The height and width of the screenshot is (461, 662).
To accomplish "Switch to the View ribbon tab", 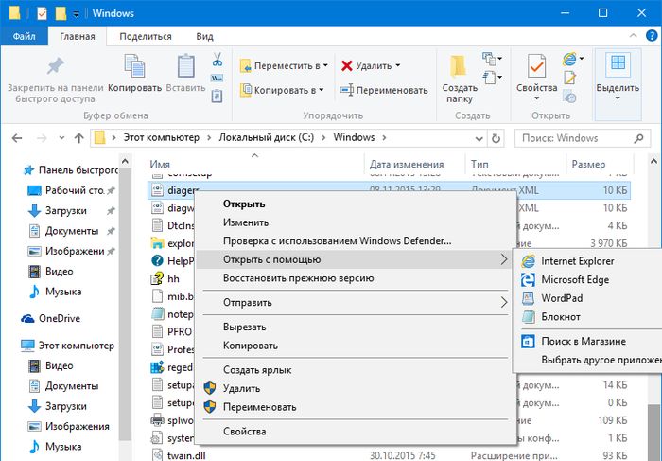I will pyautogui.click(x=204, y=36).
